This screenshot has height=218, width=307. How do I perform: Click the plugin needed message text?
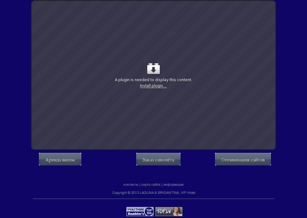tap(153, 80)
